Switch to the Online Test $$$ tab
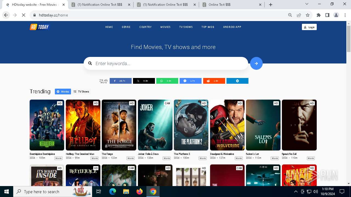Screen dimensions: 351x197 pyautogui.click(x=232, y=5)
